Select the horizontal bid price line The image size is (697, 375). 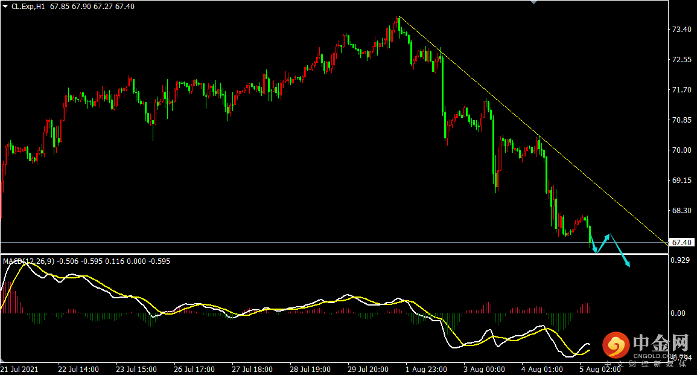pyautogui.click(x=334, y=242)
